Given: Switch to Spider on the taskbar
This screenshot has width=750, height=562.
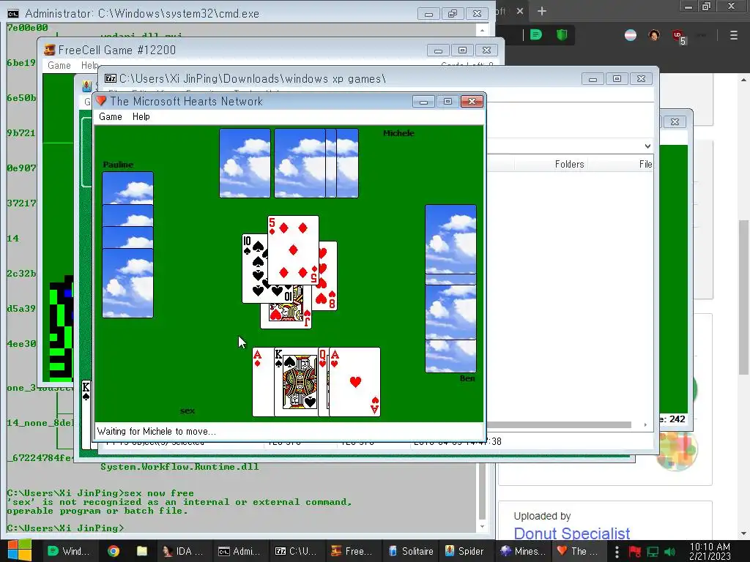Looking at the screenshot, I should click(x=464, y=551).
